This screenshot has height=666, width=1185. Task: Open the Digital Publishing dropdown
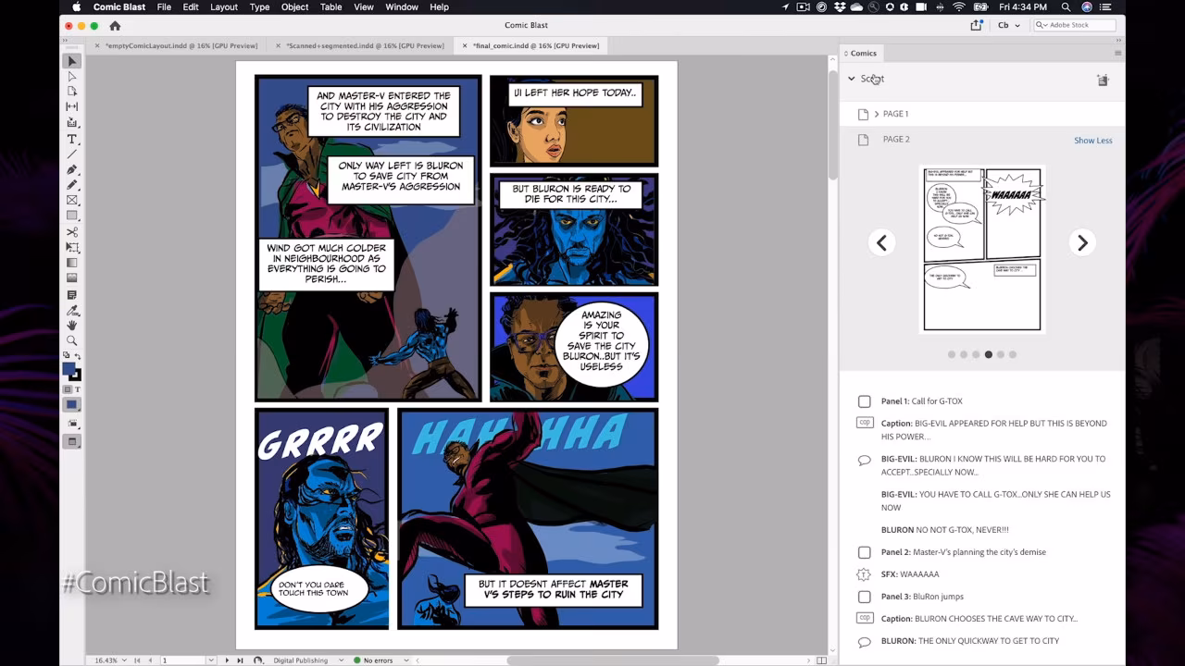coord(306,660)
